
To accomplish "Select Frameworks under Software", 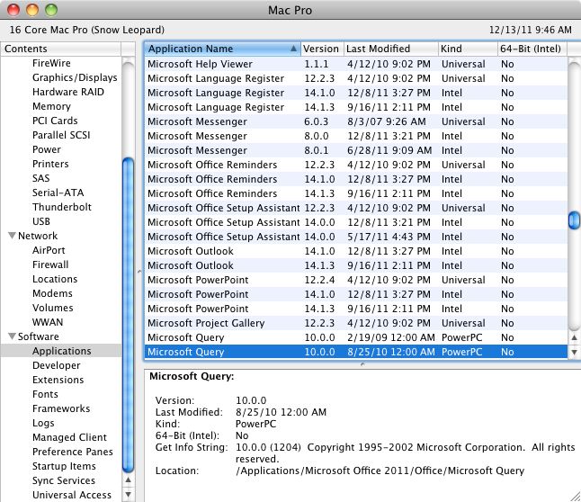I will 61,408.
